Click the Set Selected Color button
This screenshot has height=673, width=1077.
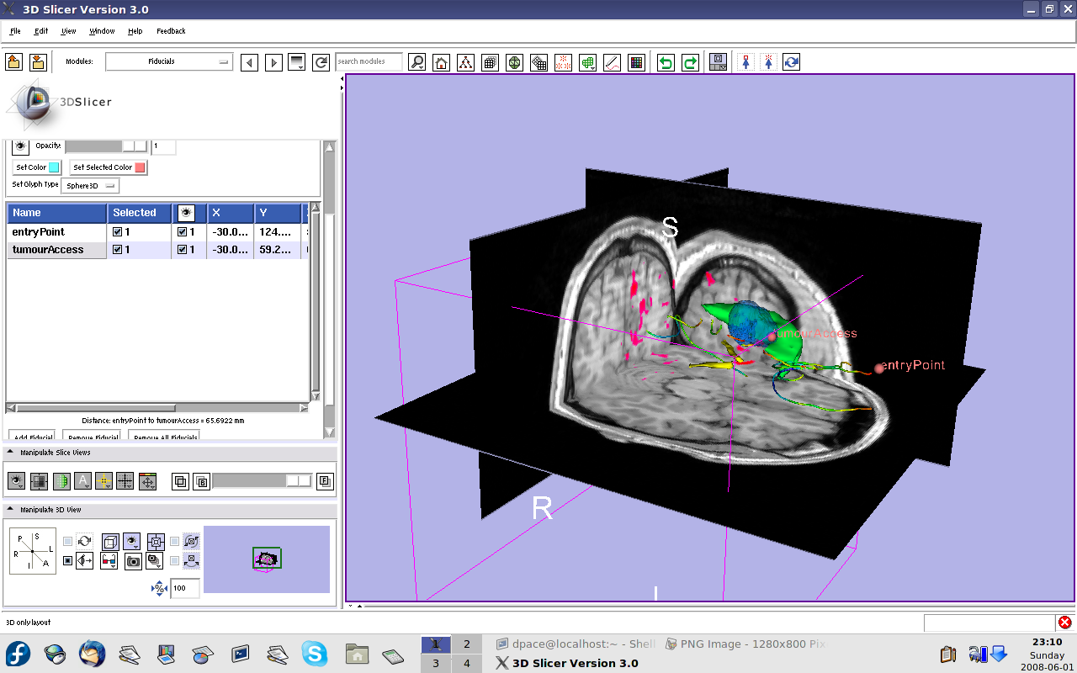coord(108,167)
